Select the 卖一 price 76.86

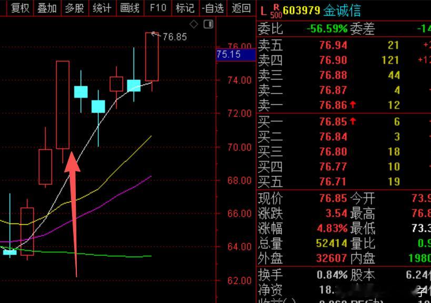tap(333, 105)
